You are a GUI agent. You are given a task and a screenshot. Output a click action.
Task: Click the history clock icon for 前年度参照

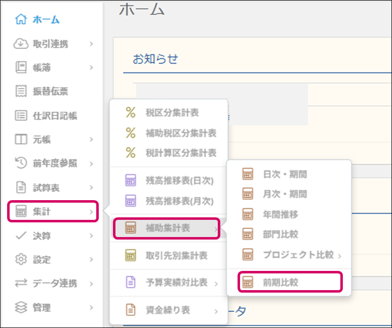(21, 164)
